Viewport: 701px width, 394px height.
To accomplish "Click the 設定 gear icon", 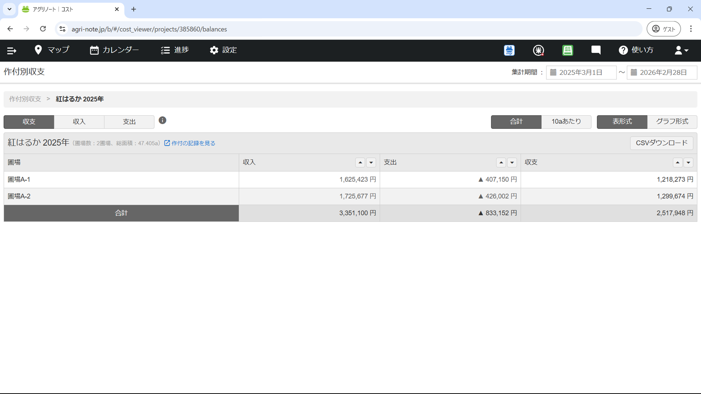I will (x=214, y=50).
